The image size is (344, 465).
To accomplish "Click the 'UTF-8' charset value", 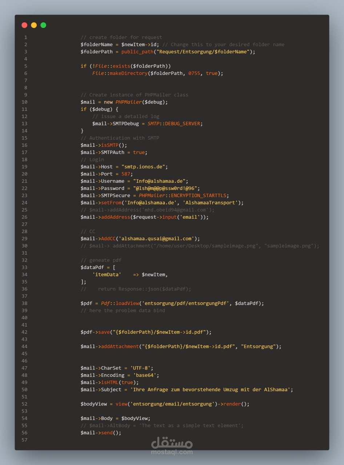I will point(140,368).
